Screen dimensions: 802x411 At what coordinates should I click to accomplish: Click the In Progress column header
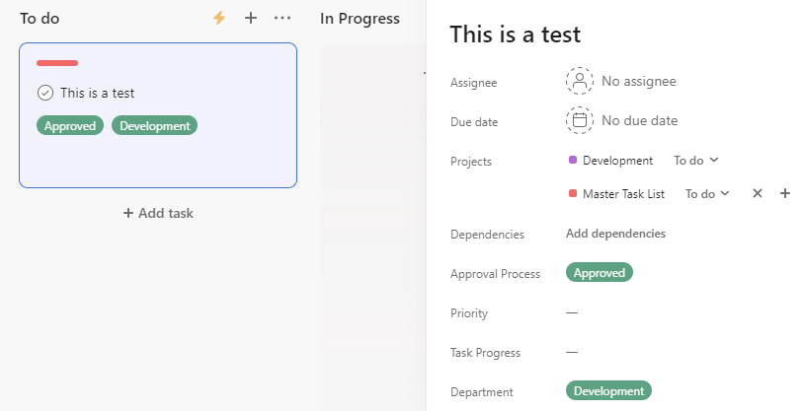click(360, 18)
